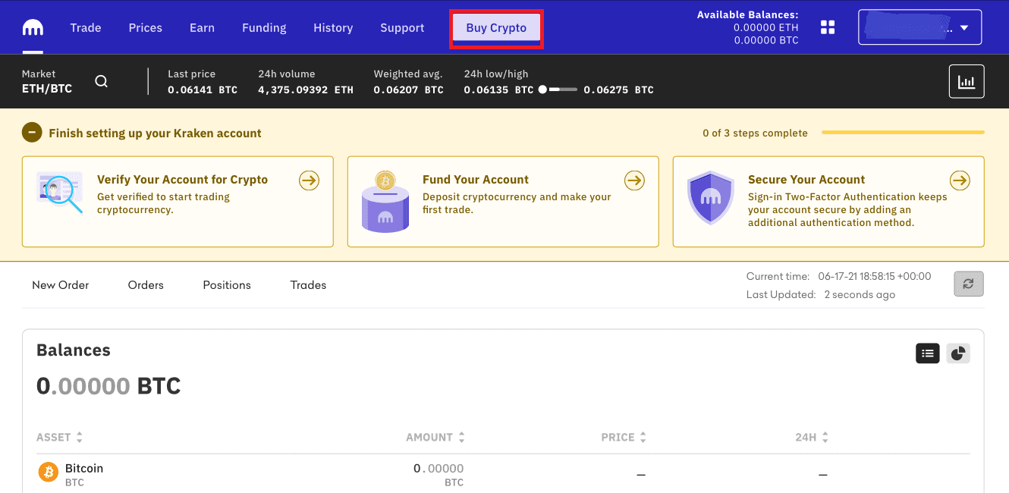Click the refresh icon button

pos(969,284)
